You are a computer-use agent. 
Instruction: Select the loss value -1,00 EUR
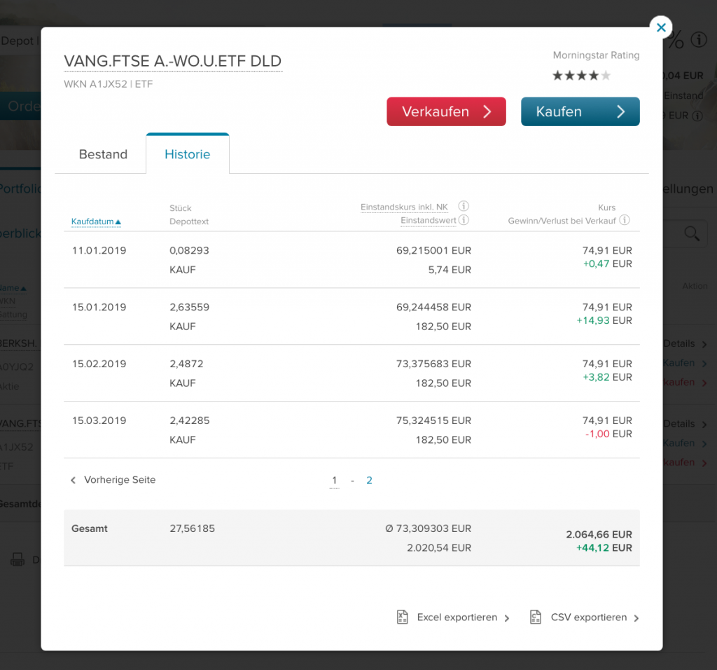click(x=608, y=435)
